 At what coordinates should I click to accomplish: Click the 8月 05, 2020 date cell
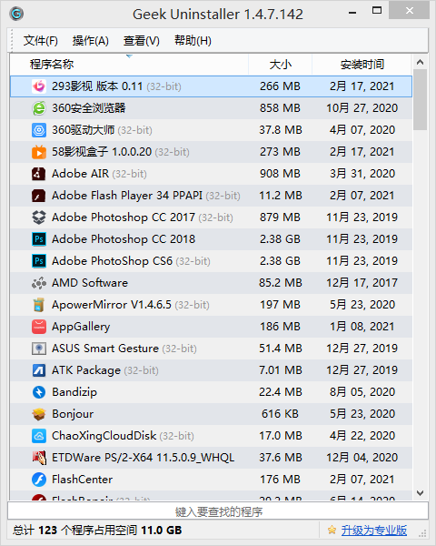(362, 392)
